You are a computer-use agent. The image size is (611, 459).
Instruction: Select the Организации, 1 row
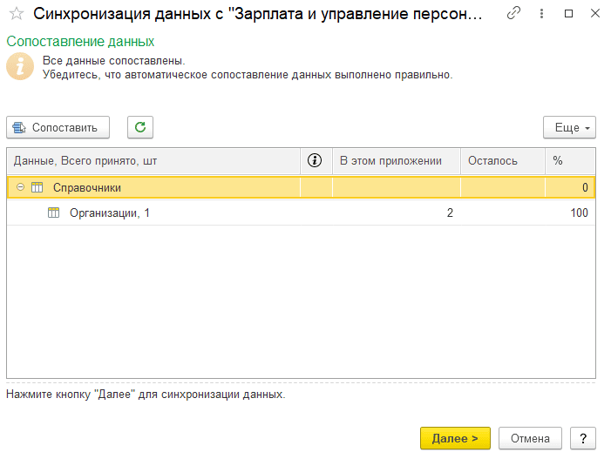[x=110, y=213]
